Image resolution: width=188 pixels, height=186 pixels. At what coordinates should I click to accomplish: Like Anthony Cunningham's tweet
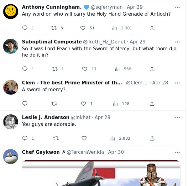83,28
